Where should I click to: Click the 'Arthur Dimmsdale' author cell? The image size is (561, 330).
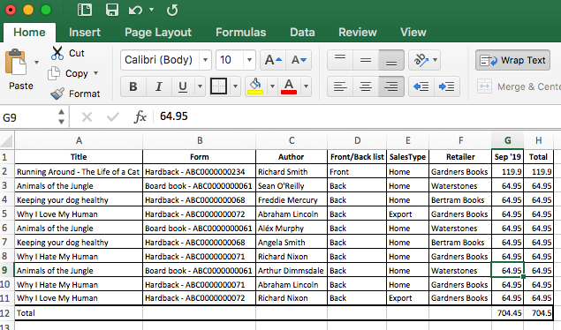click(x=292, y=271)
